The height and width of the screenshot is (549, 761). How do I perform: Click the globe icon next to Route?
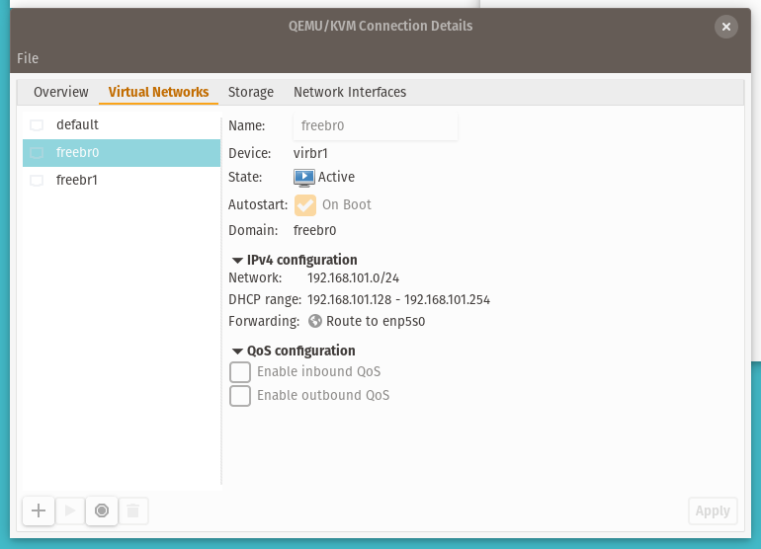coord(315,321)
